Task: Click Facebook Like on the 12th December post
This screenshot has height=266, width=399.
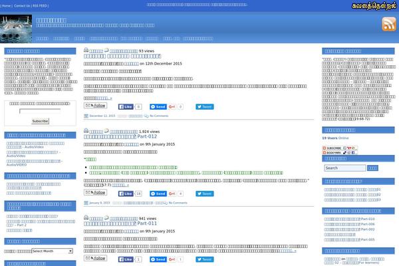Action: pos(126,106)
